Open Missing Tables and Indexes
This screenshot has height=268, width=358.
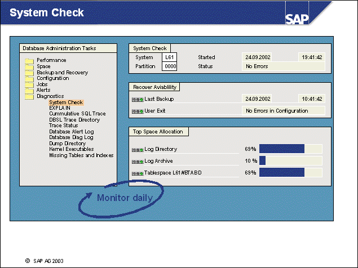tap(81, 155)
